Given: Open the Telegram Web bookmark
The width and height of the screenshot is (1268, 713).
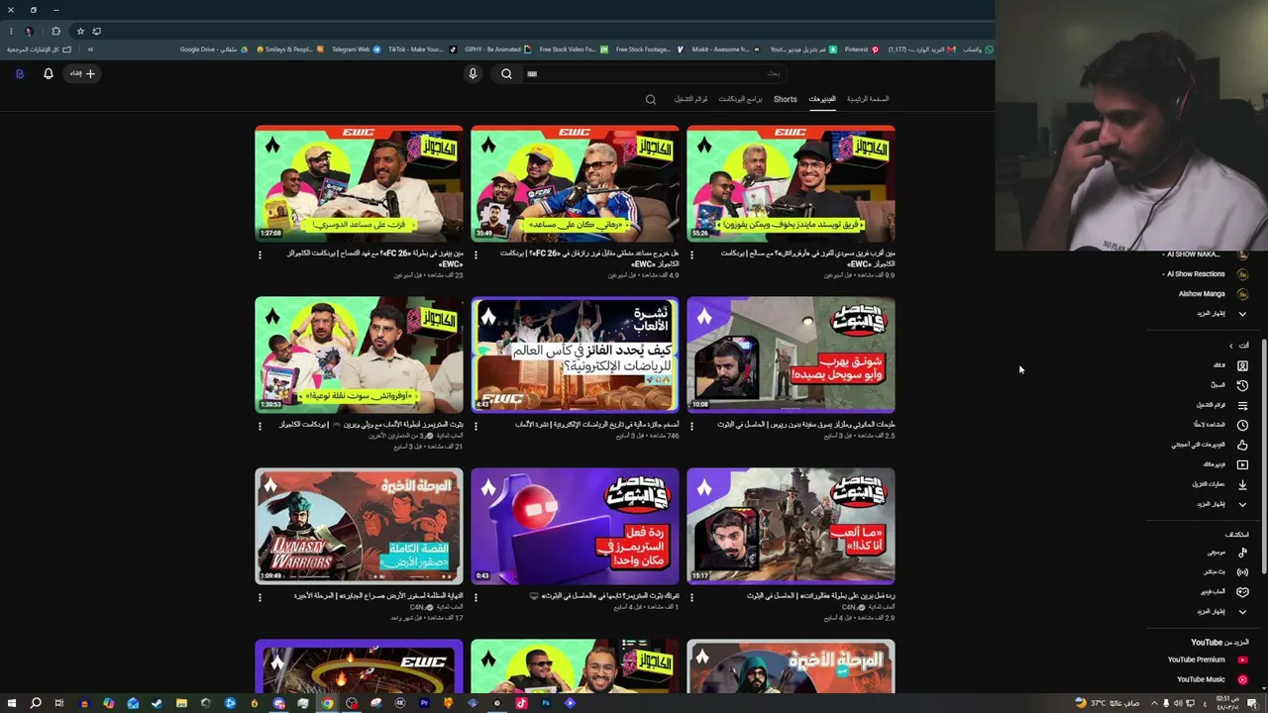Looking at the screenshot, I should 356,50.
